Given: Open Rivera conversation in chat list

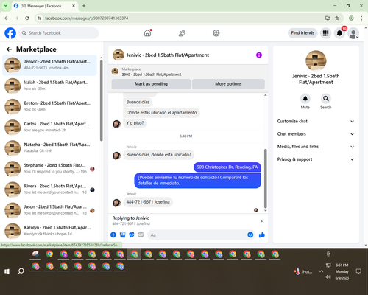Looking at the screenshot, I should pyautogui.click(x=50, y=190).
